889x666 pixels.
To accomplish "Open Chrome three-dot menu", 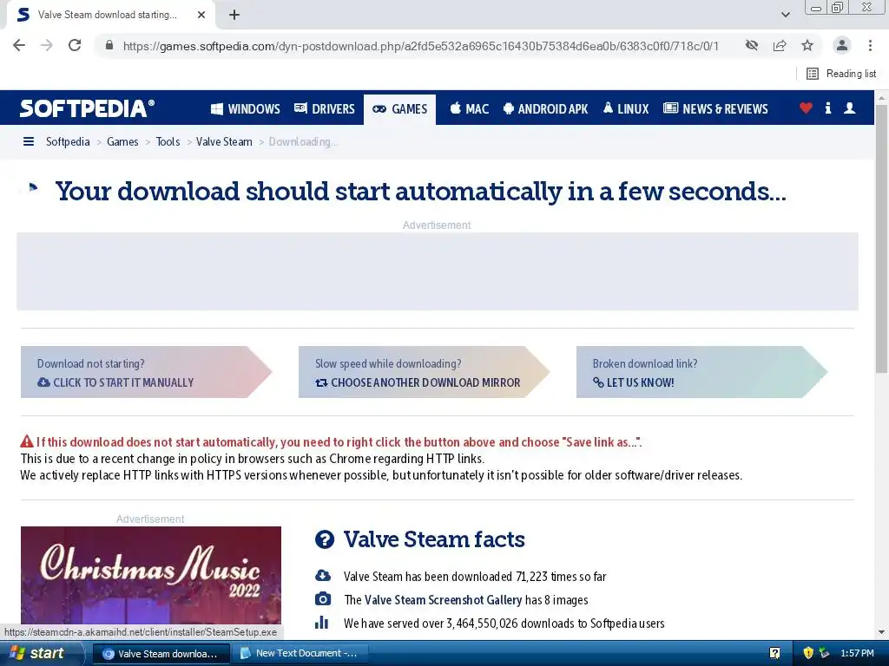I will click(870, 45).
